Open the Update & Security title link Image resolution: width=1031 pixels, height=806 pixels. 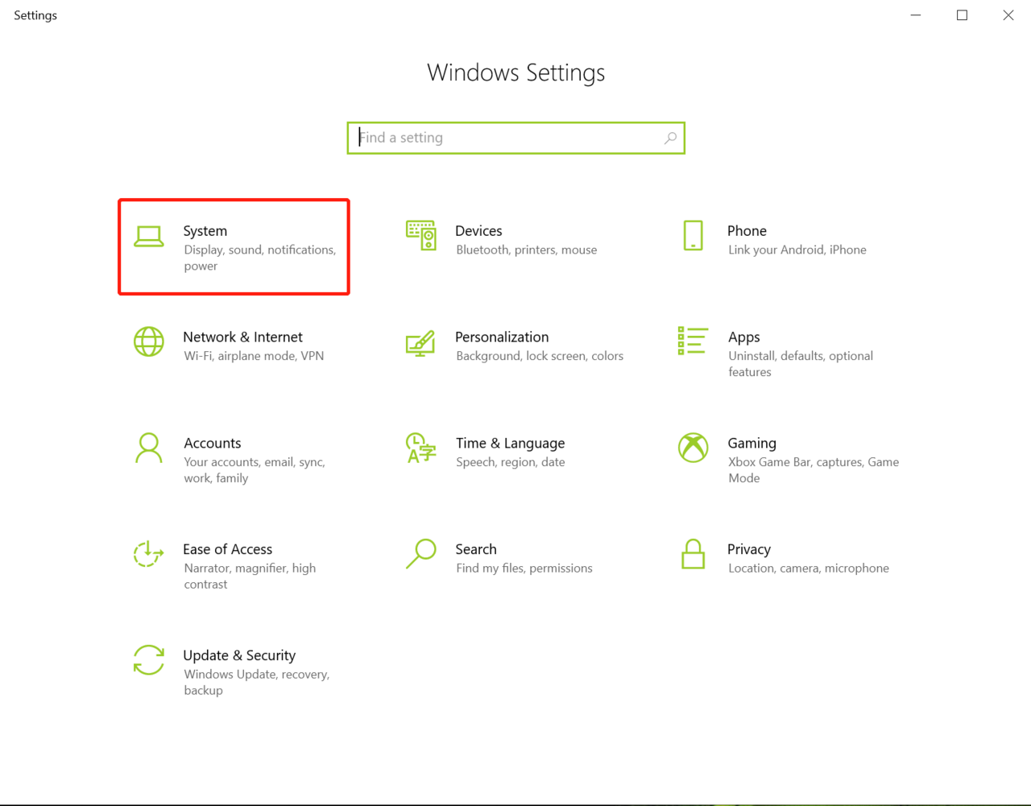239,655
